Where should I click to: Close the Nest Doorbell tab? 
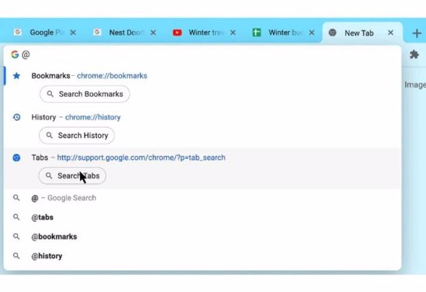pyautogui.click(x=153, y=33)
